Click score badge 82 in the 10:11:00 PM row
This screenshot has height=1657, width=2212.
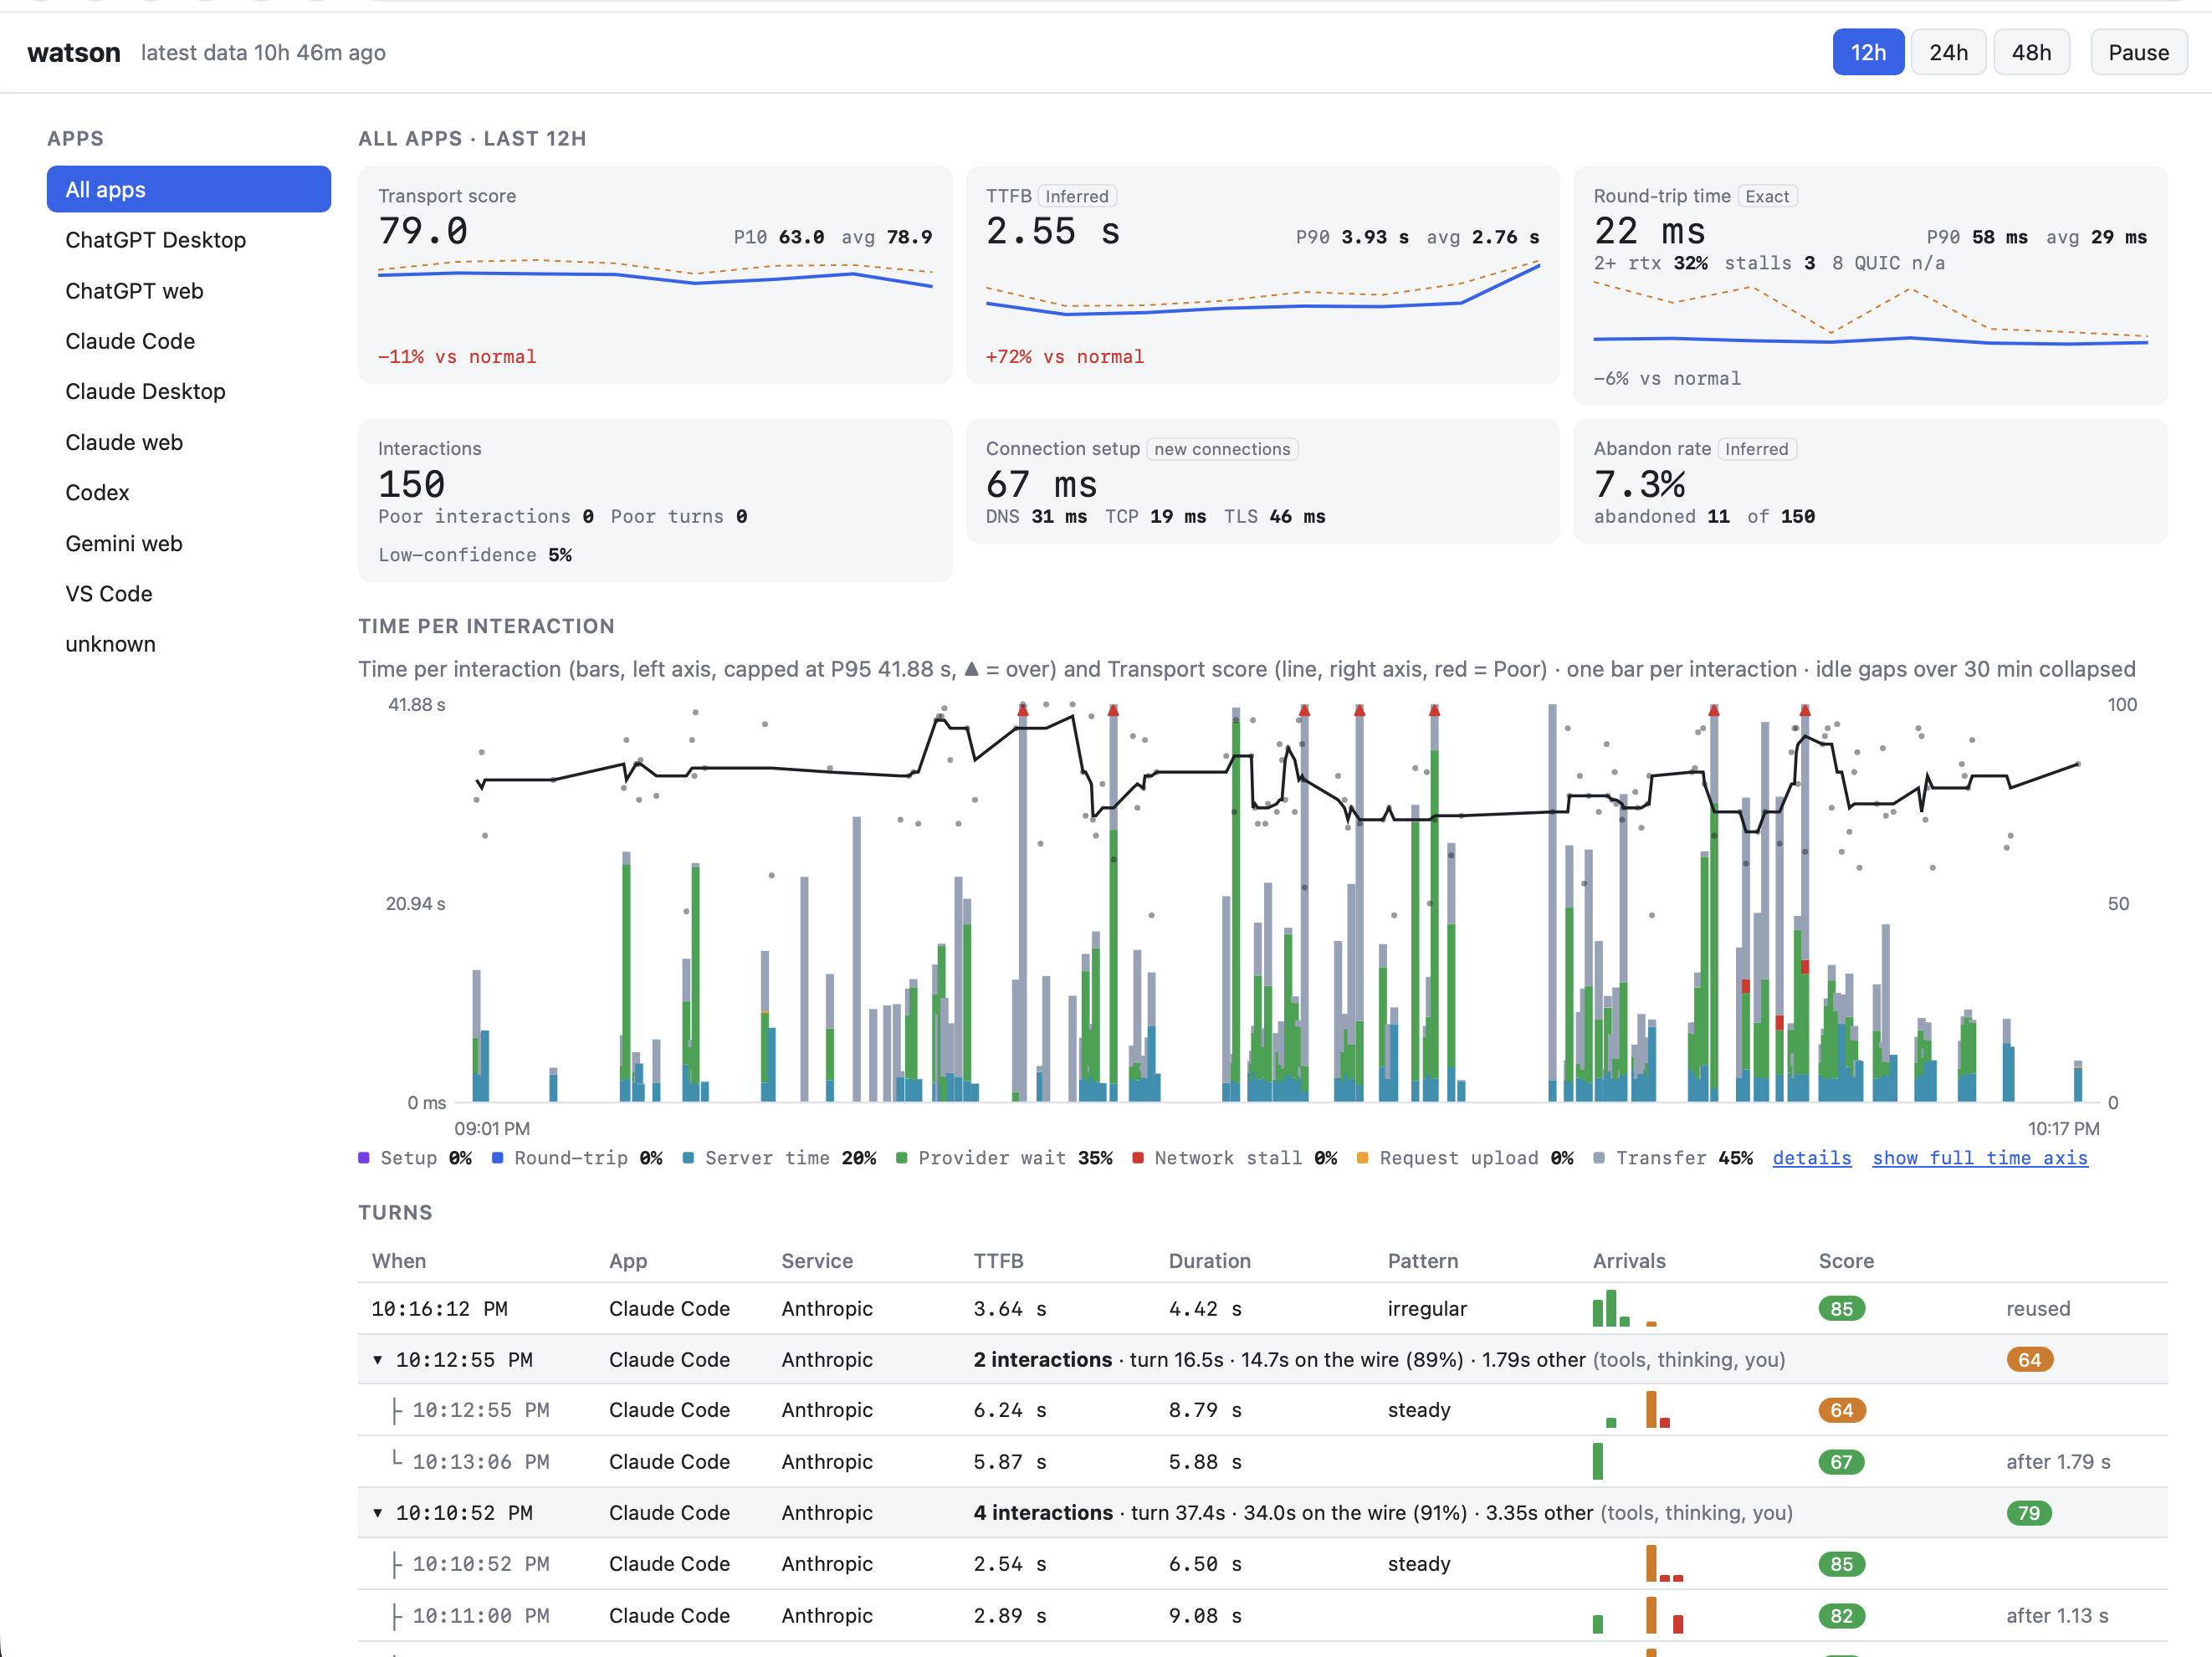1841,1615
